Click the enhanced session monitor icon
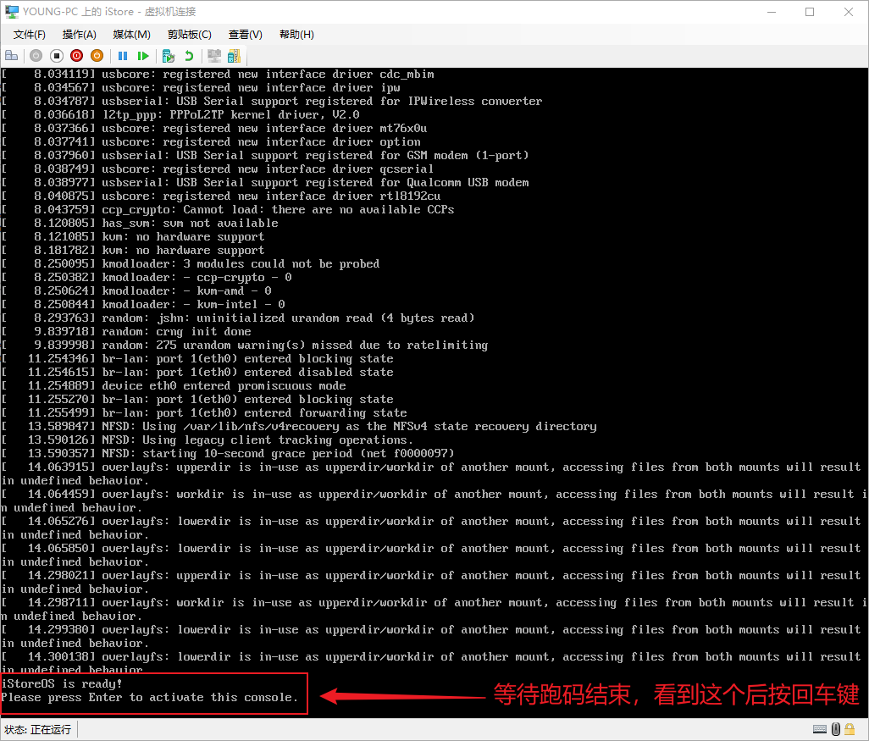This screenshot has height=741, width=869. (214, 55)
